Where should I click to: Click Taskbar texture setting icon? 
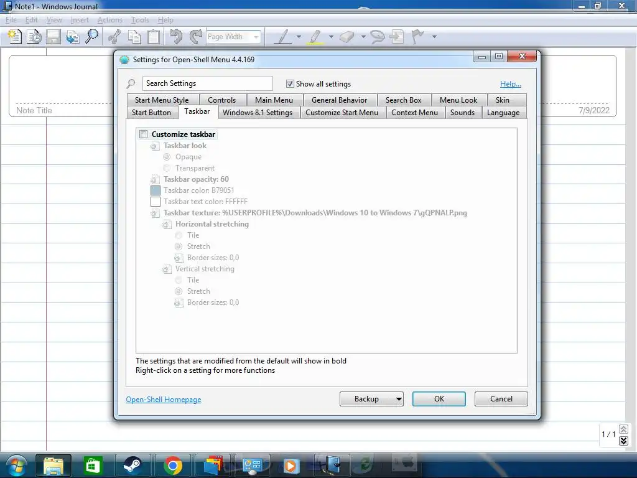(155, 213)
